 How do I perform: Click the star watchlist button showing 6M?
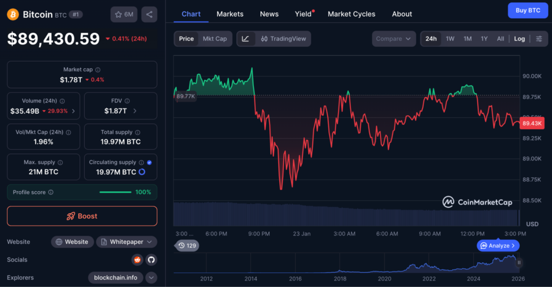124,15
